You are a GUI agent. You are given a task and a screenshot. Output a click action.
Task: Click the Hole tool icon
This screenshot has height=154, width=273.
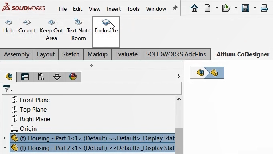(x=9, y=22)
